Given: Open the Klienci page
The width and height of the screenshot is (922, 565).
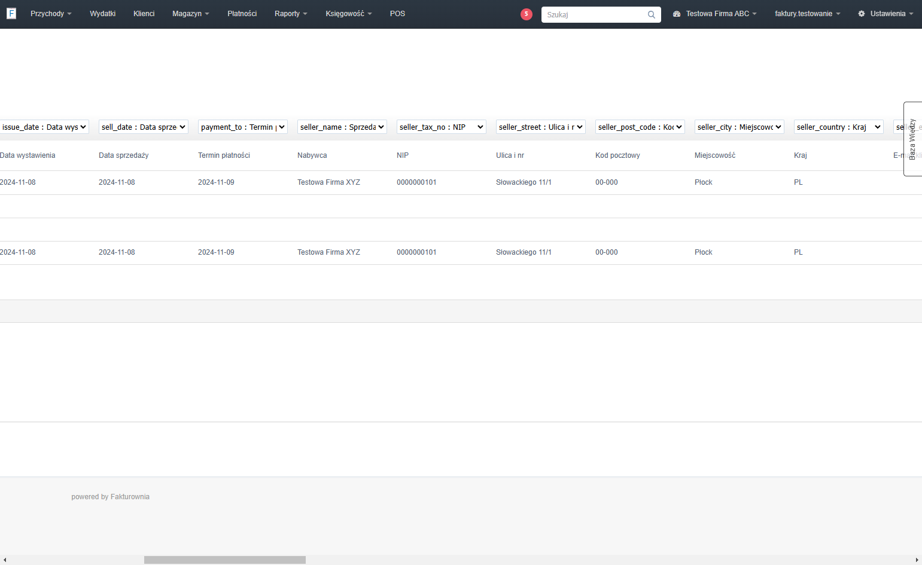Looking at the screenshot, I should coord(144,14).
